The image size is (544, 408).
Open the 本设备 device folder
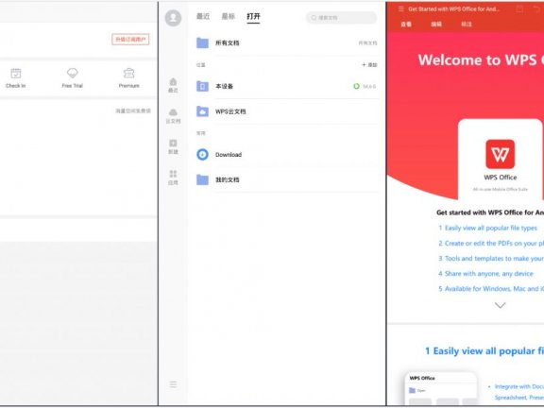tap(287, 86)
